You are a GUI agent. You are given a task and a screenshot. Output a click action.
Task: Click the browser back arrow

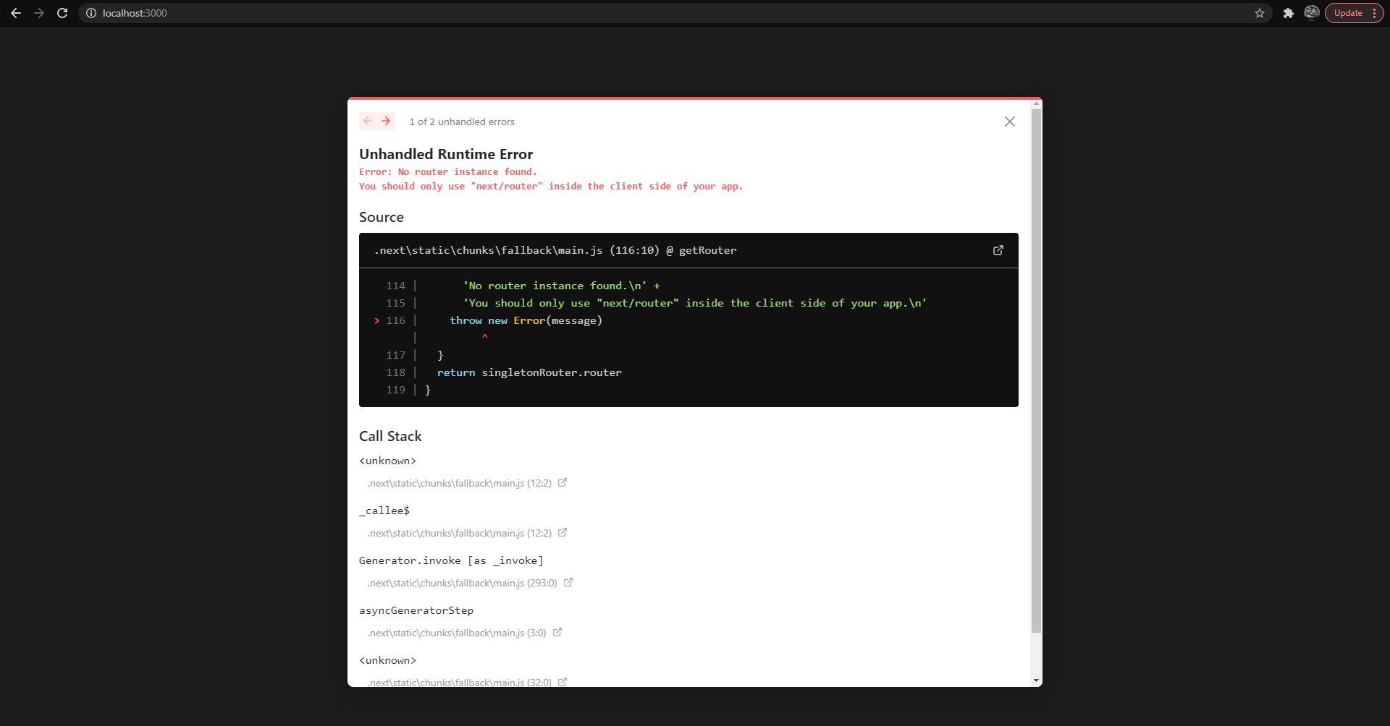coord(16,13)
